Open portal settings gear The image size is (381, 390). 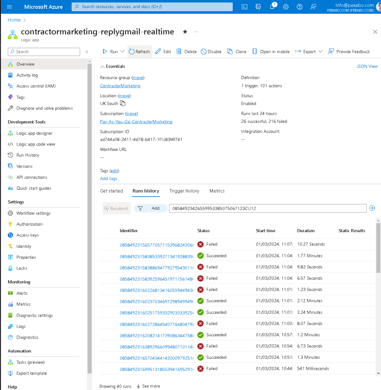coord(286,7)
